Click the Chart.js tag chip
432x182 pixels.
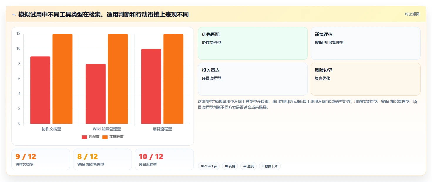(x=209, y=166)
